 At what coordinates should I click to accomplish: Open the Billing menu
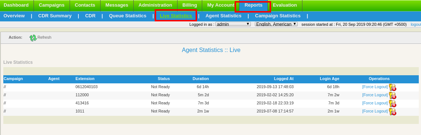click(190, 5)
